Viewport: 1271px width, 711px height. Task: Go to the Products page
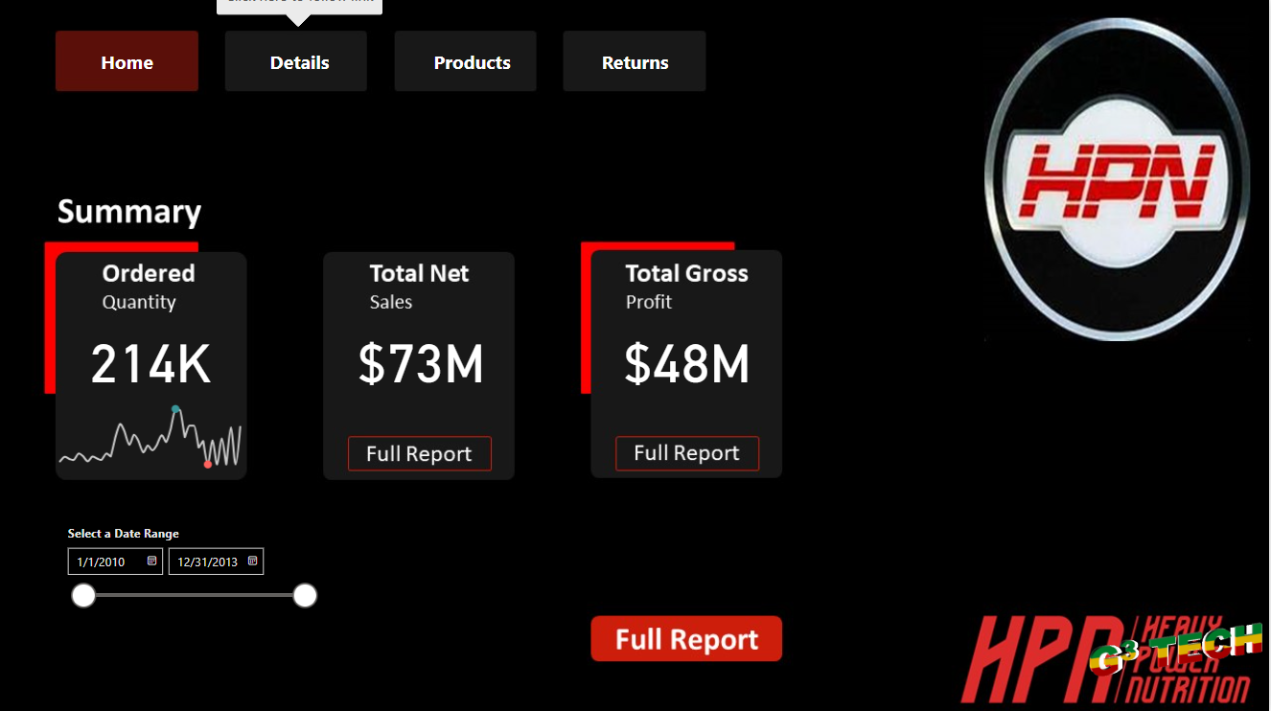466,61
